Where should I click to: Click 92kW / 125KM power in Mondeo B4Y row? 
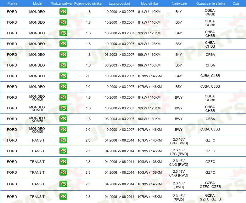point(149,33)
